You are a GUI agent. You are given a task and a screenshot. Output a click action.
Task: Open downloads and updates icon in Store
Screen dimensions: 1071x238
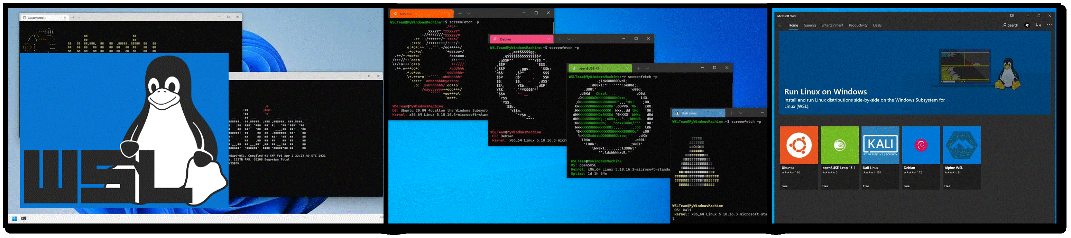click(1038, 25)
